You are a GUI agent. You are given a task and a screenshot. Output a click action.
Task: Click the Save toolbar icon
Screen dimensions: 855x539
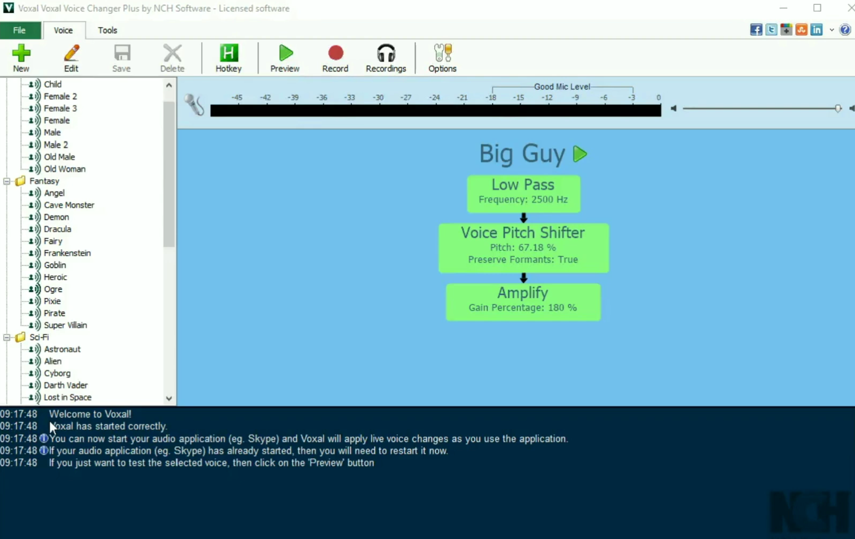coord(121,58)
